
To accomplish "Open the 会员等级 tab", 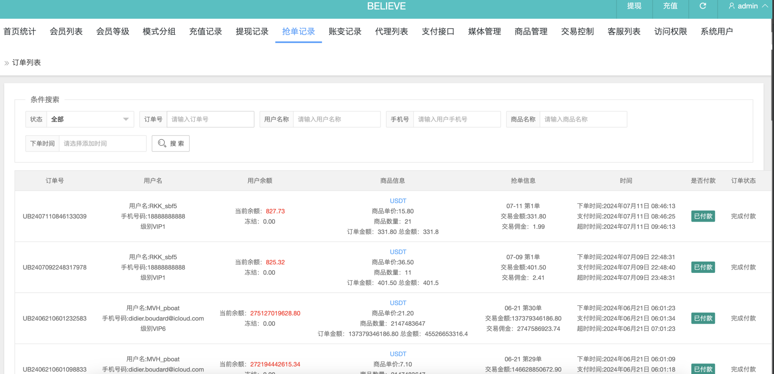I will [113, 31].
